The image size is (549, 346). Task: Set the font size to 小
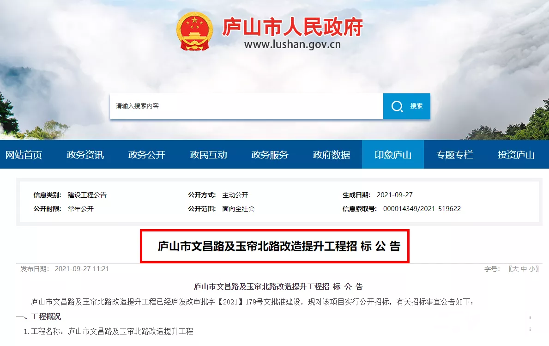click(532, 269)
